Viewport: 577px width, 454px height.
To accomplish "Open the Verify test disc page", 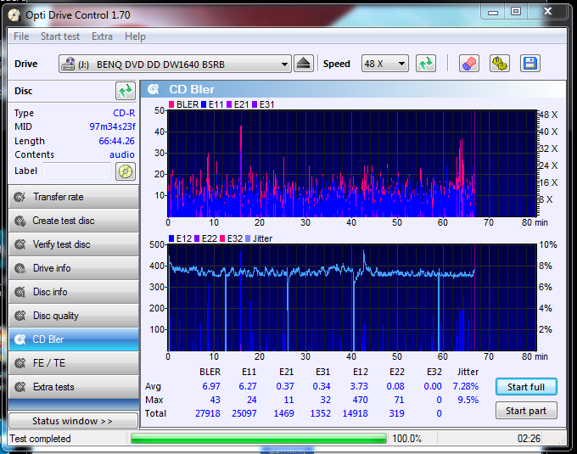I will click(74, 244).
